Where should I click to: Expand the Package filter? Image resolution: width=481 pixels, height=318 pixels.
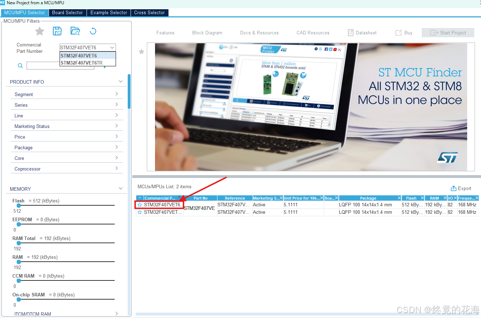pyautogui.click(x=117, y=147)
